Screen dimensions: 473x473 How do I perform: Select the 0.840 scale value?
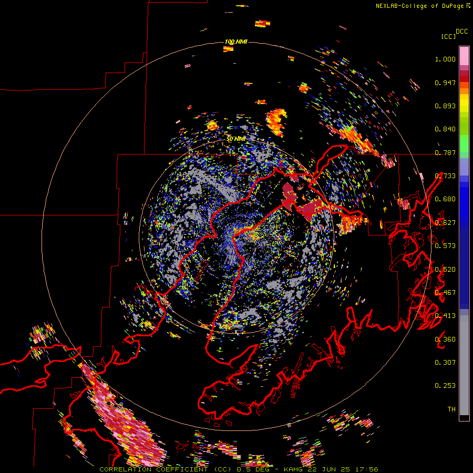pyautogui.click(x=445, y=129)
